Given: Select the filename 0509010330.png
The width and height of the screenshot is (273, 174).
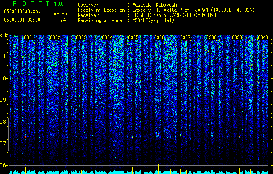Looking at the screenshot, I should click(x=22, y=11).
